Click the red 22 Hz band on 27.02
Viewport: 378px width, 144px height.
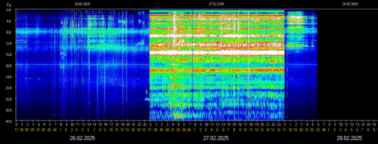[216, 70]
